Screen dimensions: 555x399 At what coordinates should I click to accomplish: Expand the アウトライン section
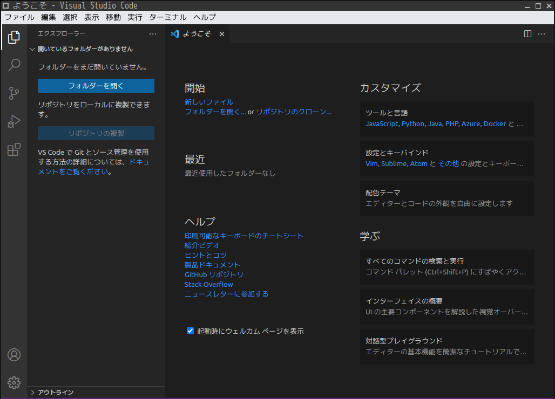96,393
